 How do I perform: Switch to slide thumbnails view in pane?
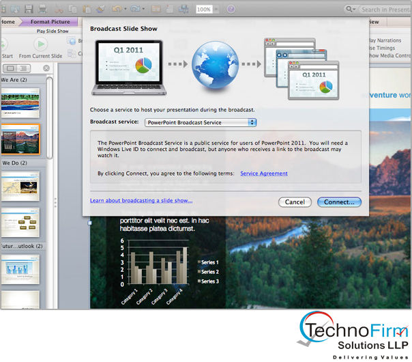(10, 68)
